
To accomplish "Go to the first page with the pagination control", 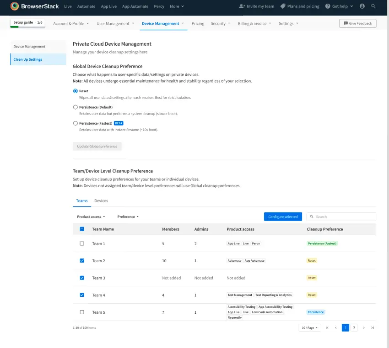I will 327,327.
